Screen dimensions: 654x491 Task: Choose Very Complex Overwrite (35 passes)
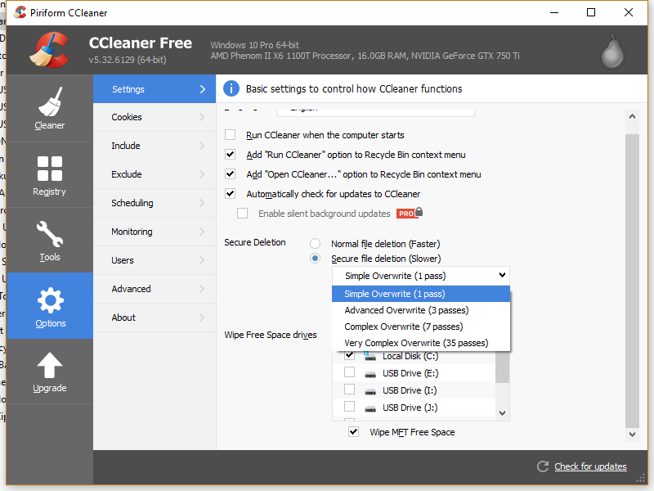pyautogui.click(x=421, y=343)
